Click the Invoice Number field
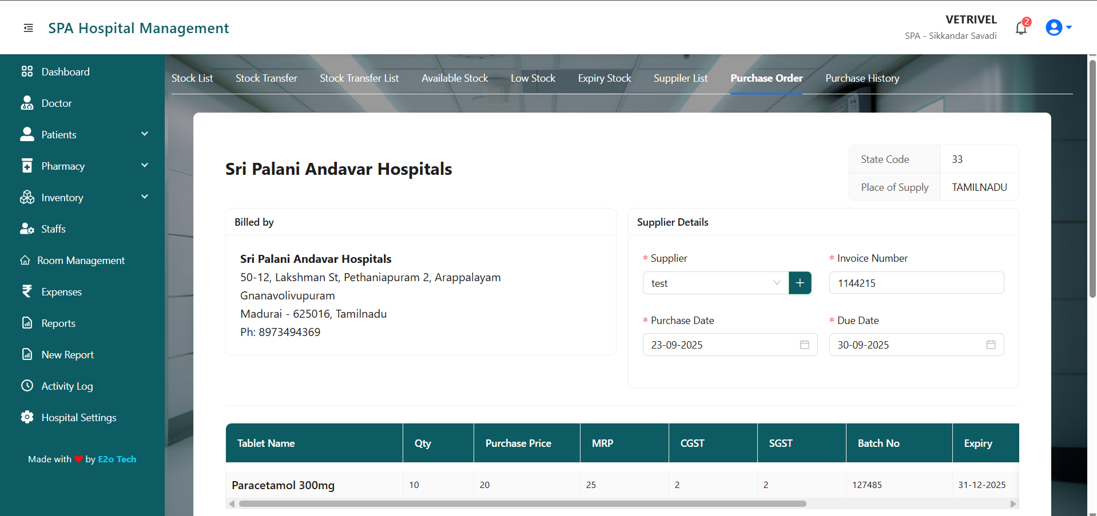The height and width of the screenshot is (516, 1097). (916, 283)
